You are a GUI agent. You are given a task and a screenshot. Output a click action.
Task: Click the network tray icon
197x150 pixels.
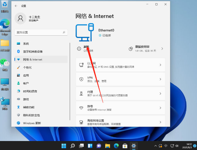coord(172,146)
